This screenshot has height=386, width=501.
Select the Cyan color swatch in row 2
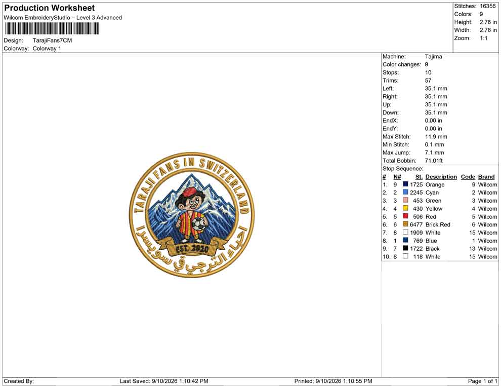point(405,192)
